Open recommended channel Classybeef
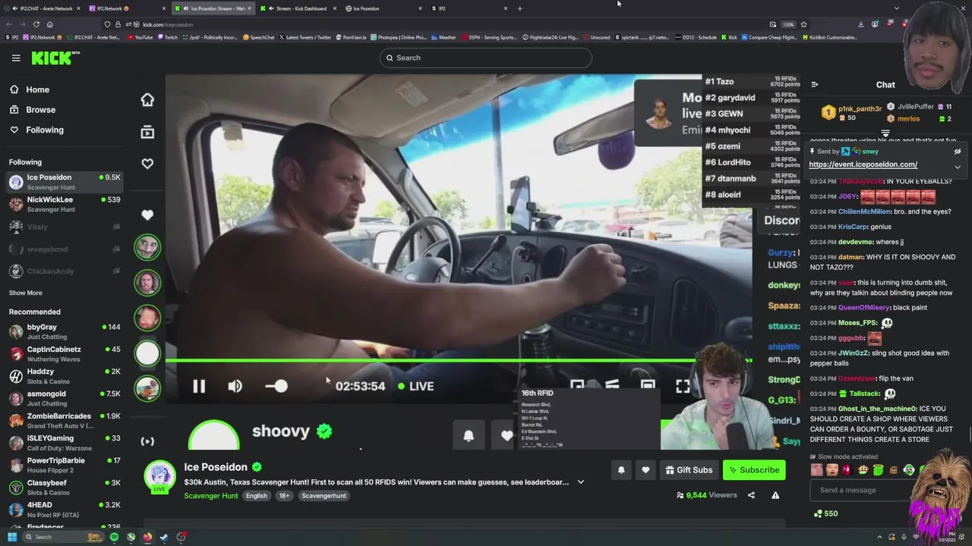 pos(65,487)
